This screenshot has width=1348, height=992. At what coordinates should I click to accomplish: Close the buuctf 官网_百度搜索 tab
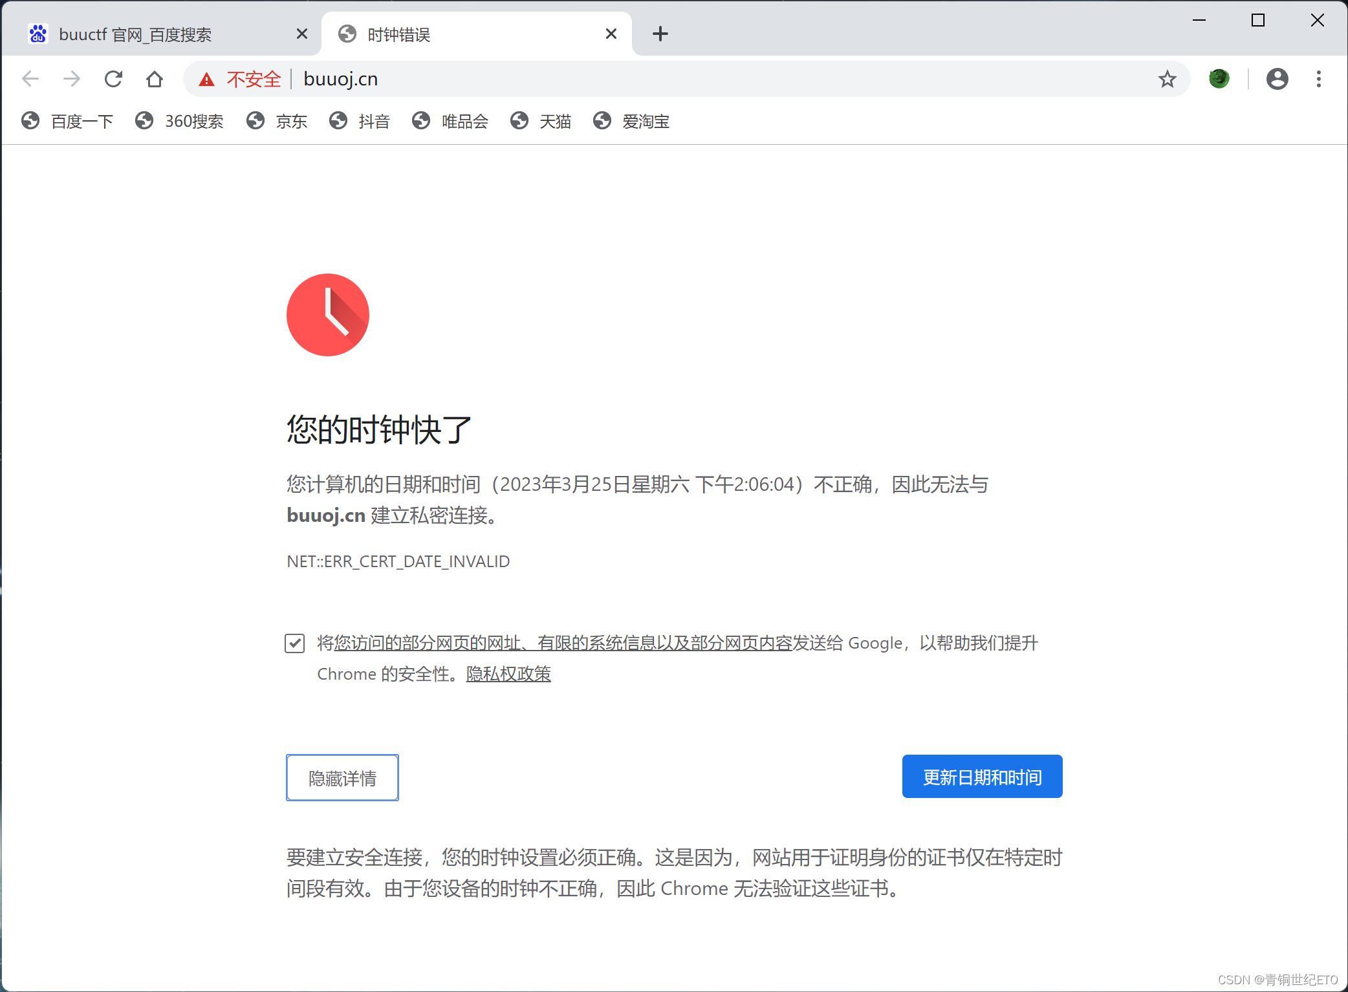coord(301,34)
